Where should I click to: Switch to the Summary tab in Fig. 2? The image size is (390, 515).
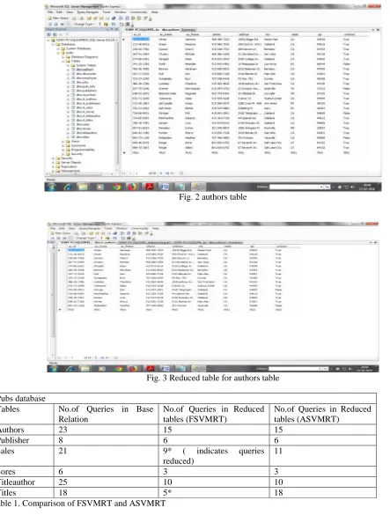click(x=188, y=30)
